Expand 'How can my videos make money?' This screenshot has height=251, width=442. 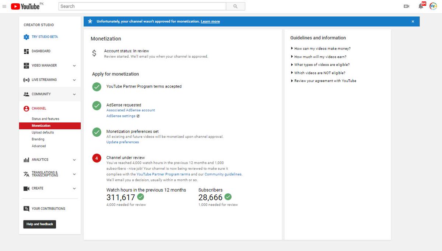[320, 49]
